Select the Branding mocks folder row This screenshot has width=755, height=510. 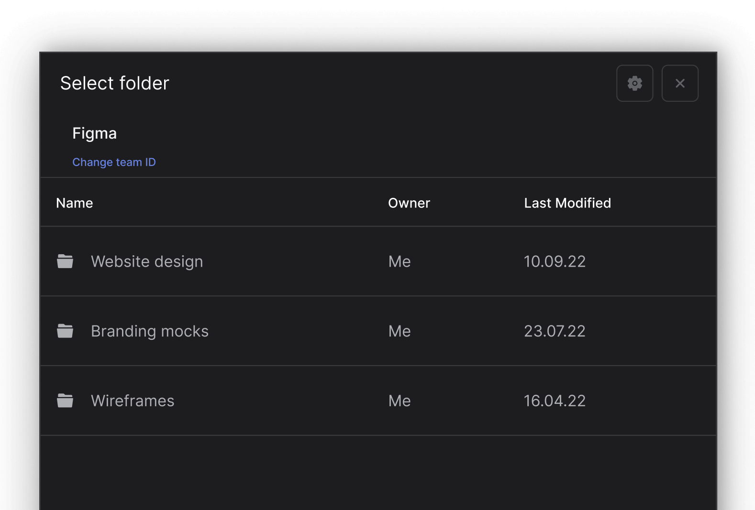[x=149, y=331]
